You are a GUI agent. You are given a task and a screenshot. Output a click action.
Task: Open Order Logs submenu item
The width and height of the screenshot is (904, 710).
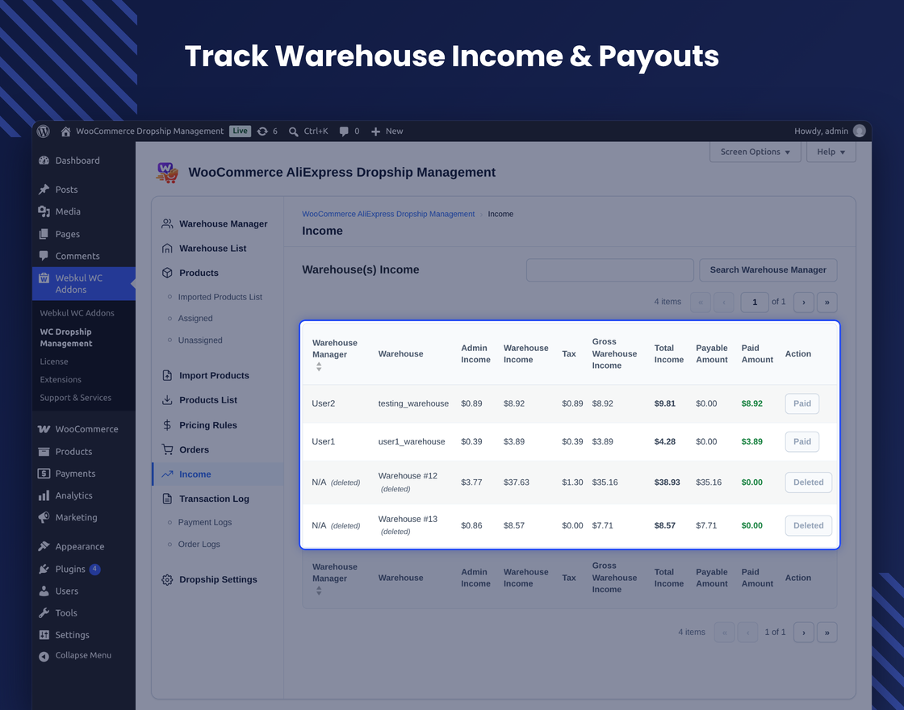point(199,544)
